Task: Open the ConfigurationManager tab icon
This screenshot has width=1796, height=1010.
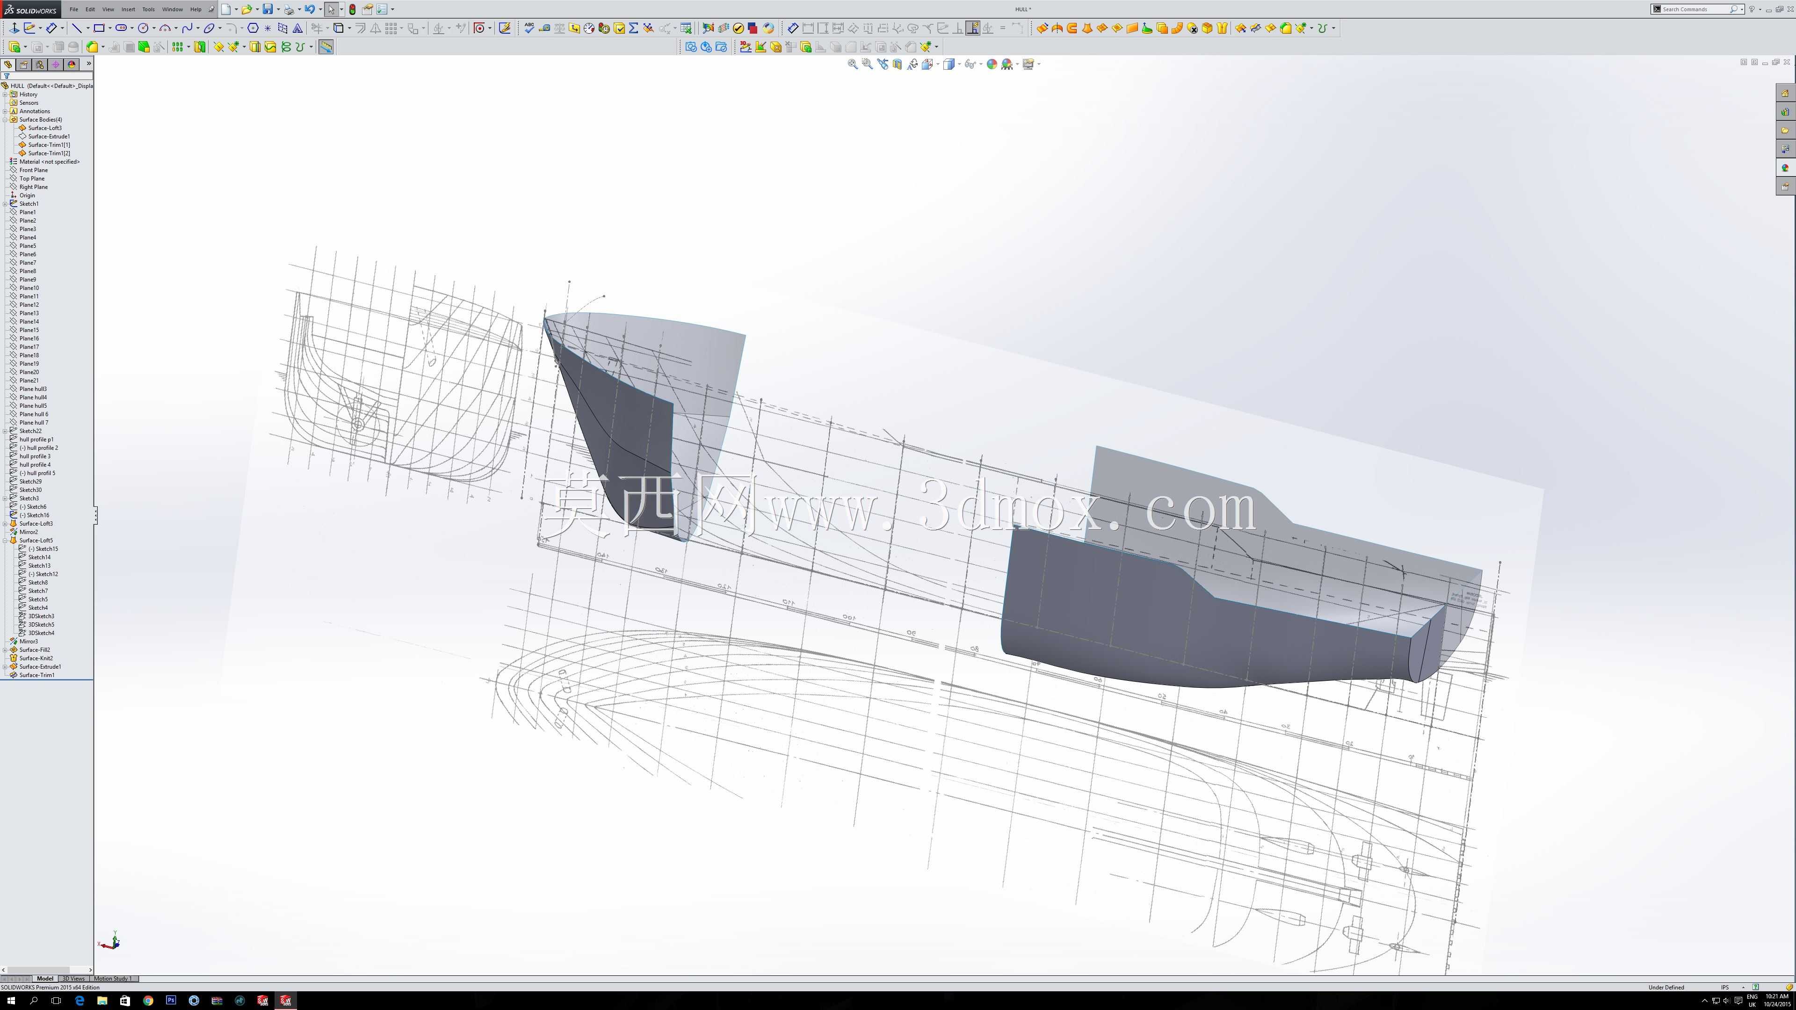Action: (x=40, y=64)
